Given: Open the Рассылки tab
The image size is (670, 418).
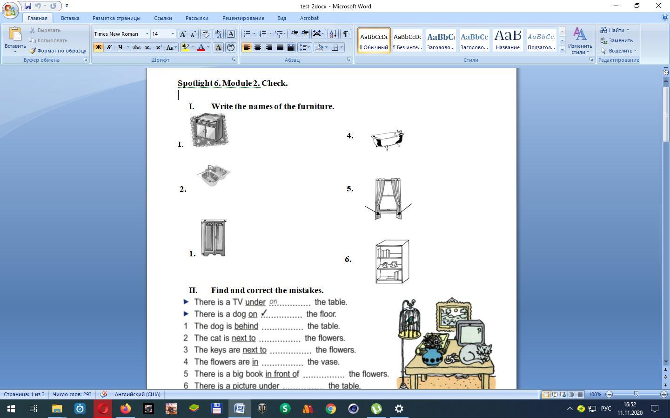Looking at the screenshot, I should pyautogui.click(x=197, y=18).
